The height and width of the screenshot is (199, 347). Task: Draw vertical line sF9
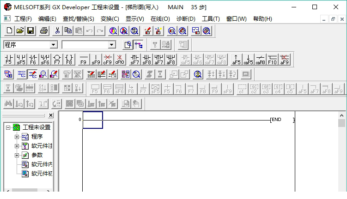[96, 60]
